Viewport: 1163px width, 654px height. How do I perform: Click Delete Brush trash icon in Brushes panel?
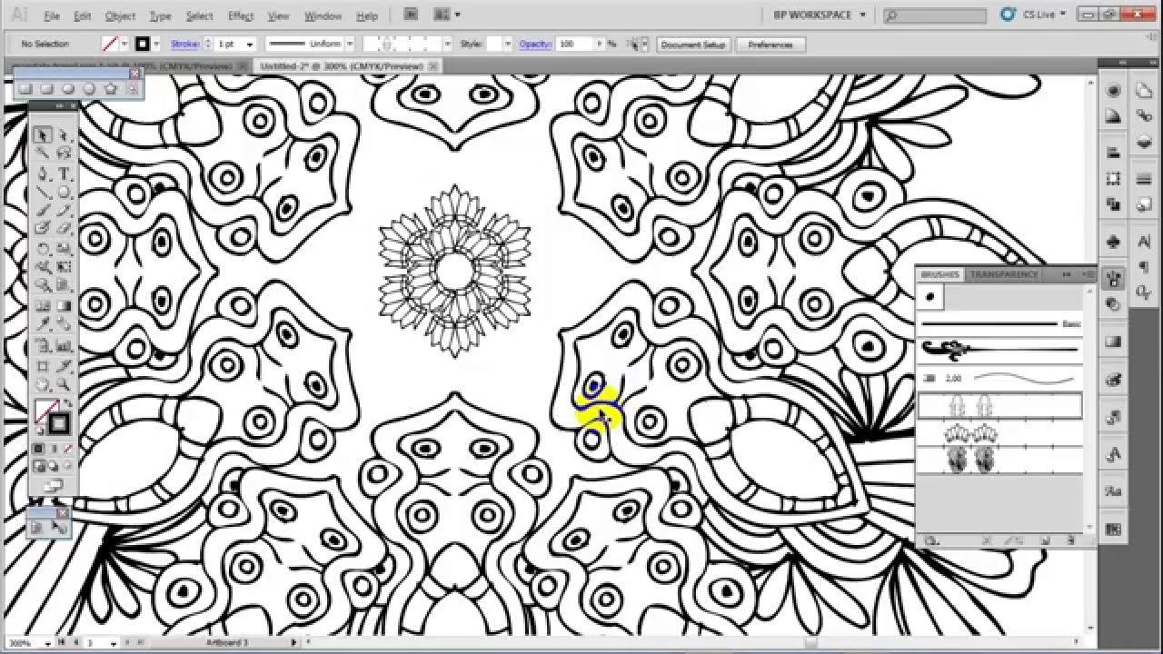tap(1071, 541)
